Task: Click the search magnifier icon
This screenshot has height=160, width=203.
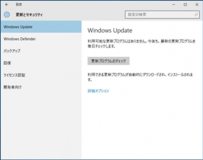Action: 196,15
